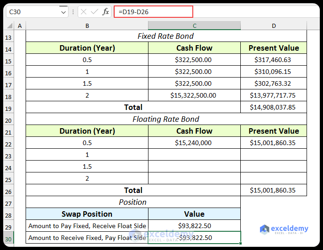Viewport: 323px width, 250px height.
Task: Click the three-dot Name Box resize handle
Action: pos(73,12)
